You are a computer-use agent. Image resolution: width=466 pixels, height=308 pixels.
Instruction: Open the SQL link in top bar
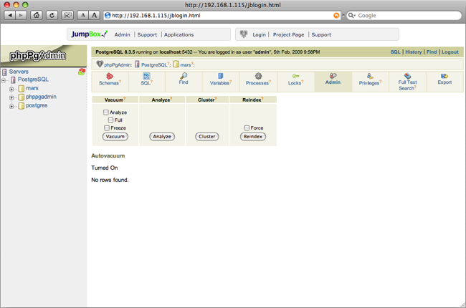[395, 52]
